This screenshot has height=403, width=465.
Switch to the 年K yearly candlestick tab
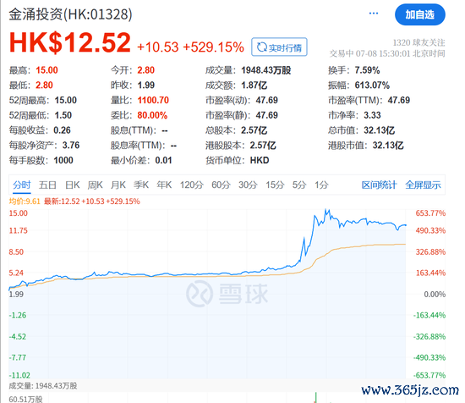(x=164, y=185)
